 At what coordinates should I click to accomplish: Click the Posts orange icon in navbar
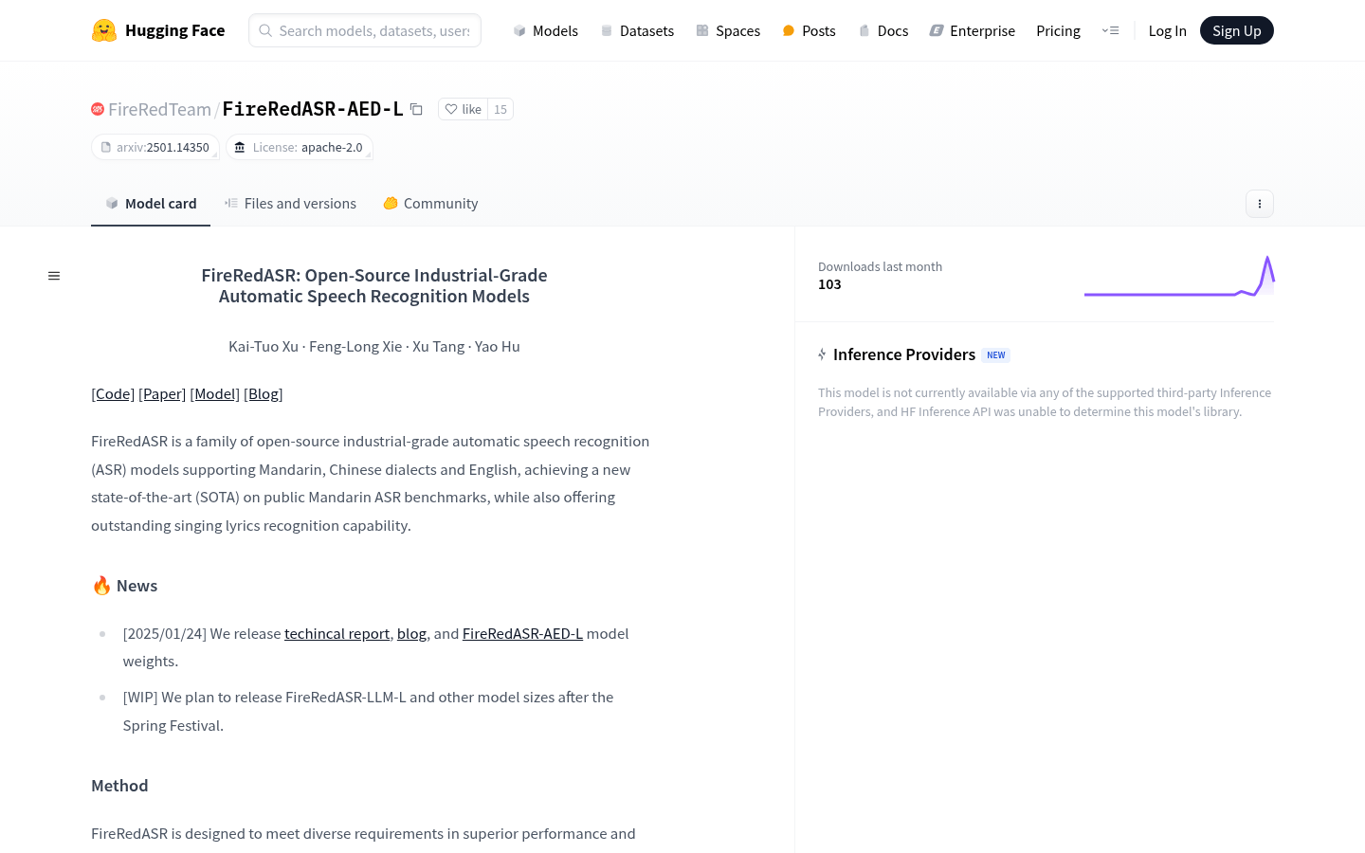tap(789, 30)
